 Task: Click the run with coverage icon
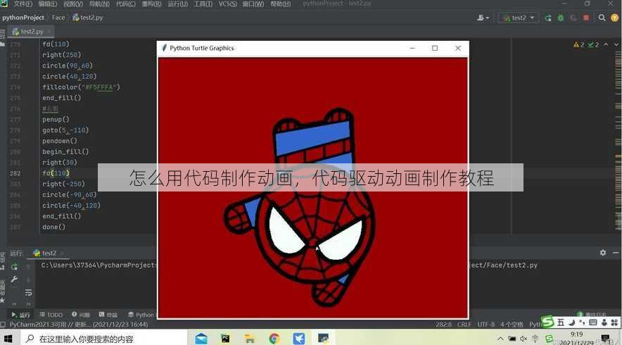pyautogui.click(x=573, y=18)
